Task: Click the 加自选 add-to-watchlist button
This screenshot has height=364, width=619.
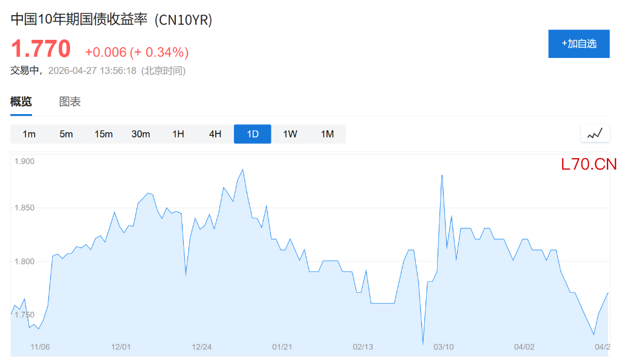Action: 578,43
